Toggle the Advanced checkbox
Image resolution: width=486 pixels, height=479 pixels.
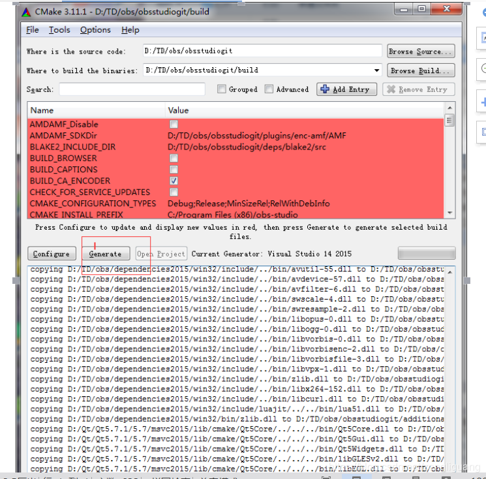click(269, 89)
